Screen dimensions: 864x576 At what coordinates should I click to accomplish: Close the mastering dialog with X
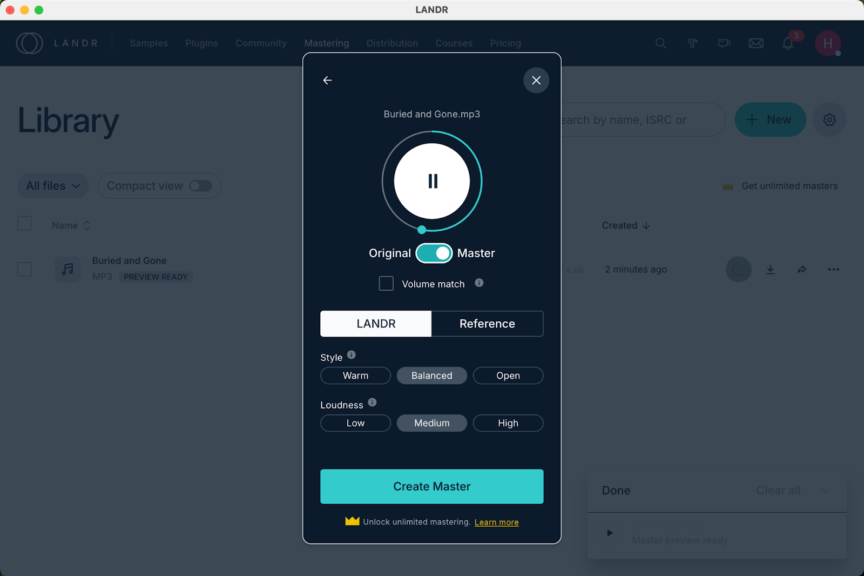click(536, 81)
